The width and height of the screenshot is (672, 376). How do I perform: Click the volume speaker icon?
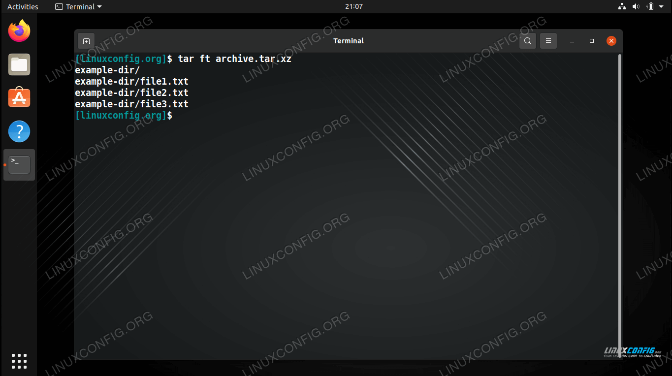(636, 6)
